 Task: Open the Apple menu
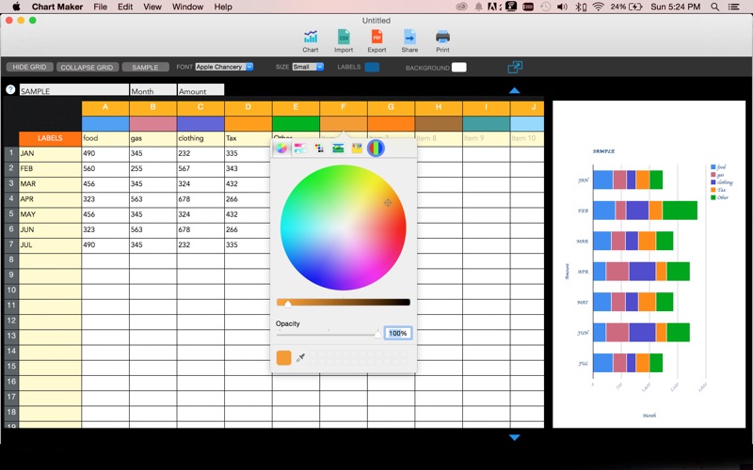tap(16, 7)
